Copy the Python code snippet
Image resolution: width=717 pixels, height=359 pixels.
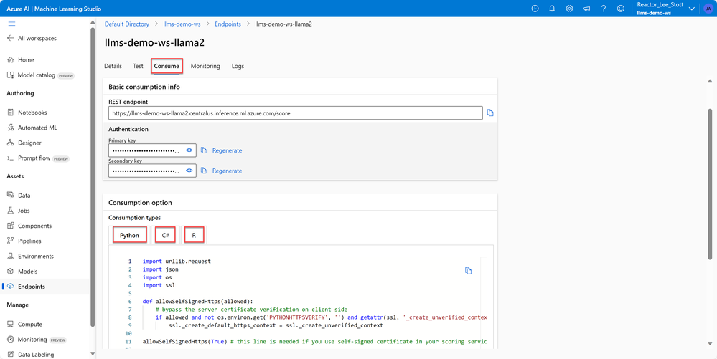(x=468, y=271)
